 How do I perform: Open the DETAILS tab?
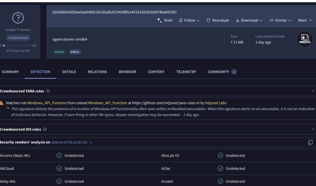69,72
